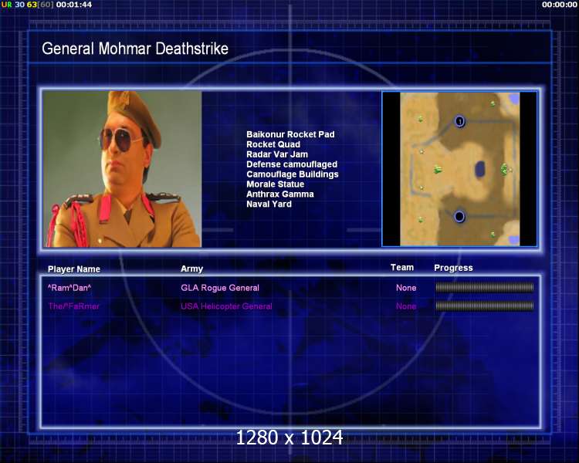Click the 'Army' column header
The height and width of the screenshot is (463, 579).
tap(191, 269)
